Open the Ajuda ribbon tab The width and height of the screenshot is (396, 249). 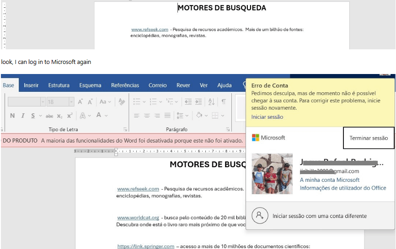coord(224,85)
